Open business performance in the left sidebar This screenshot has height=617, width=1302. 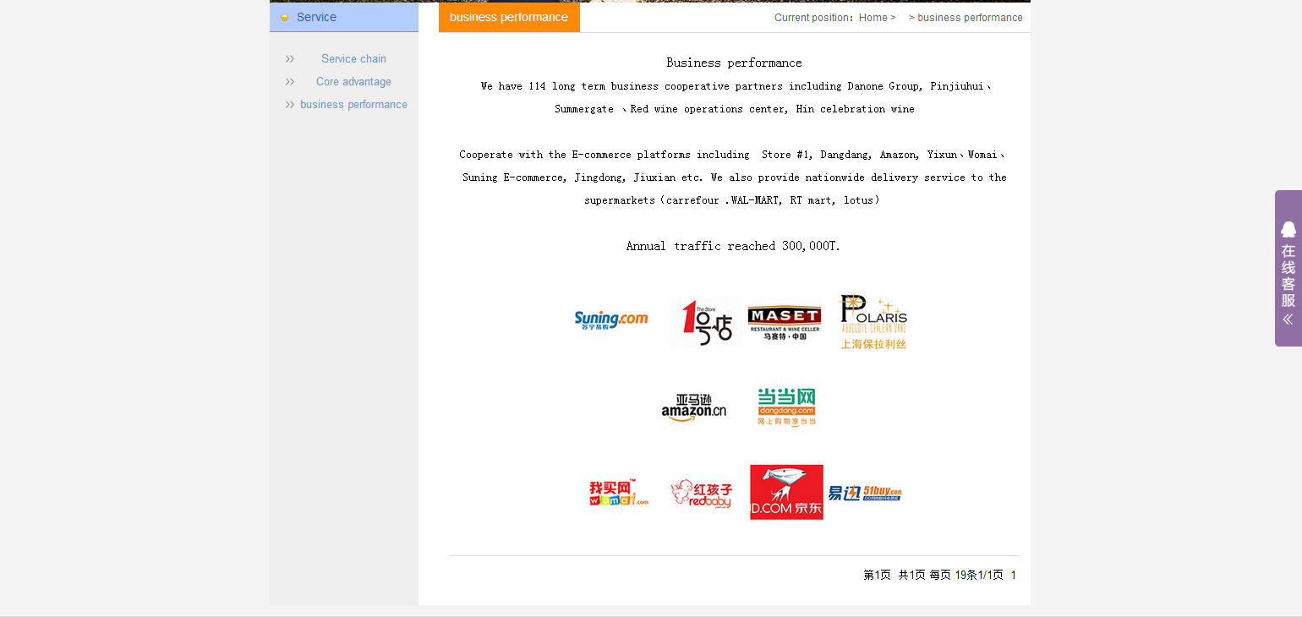[x=353, y=104]
